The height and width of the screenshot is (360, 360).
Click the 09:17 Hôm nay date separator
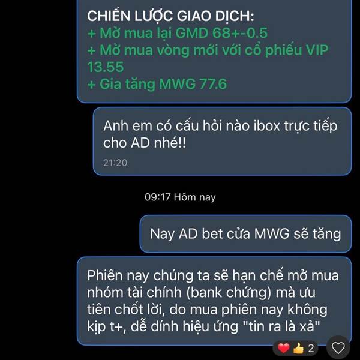tap(180, 197)
